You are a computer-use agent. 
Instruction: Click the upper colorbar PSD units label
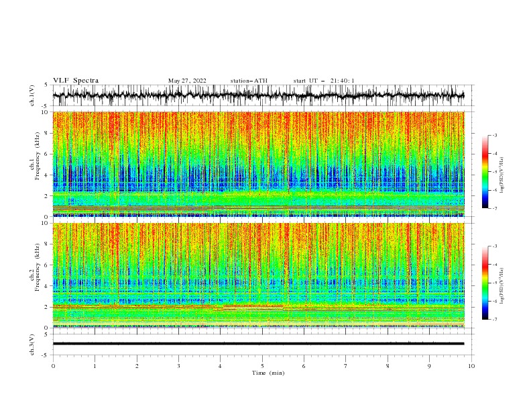click(x=501, y=175)
